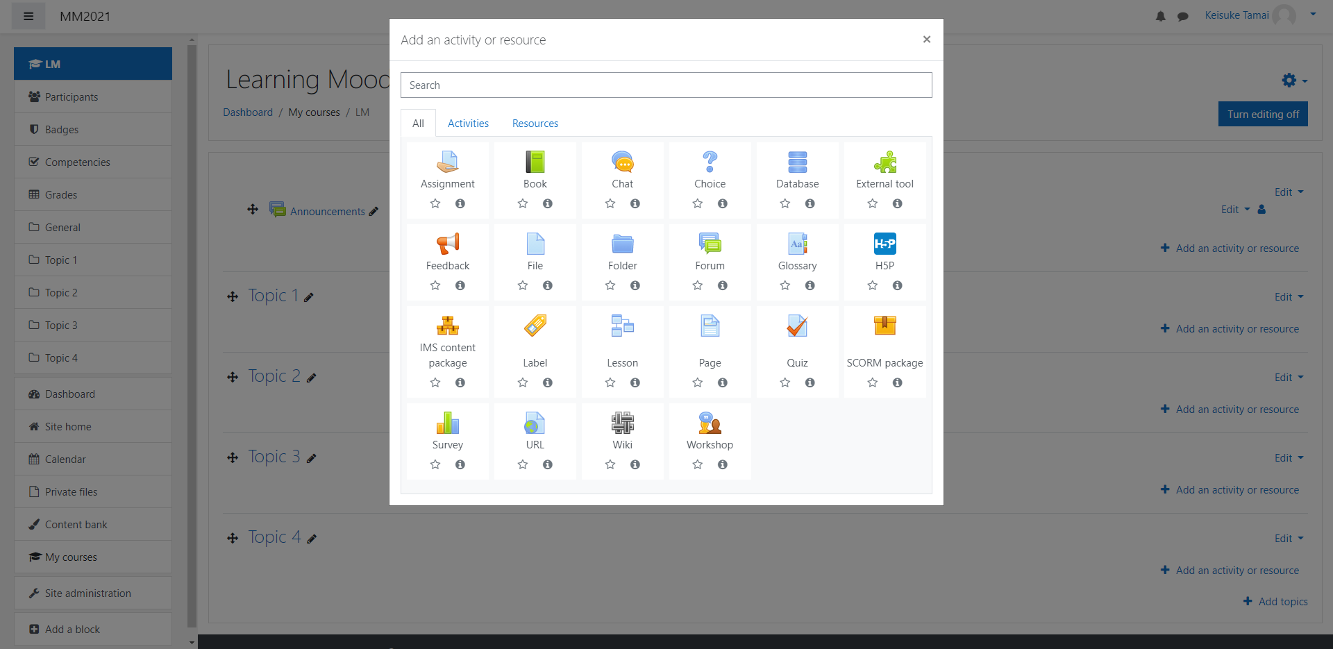Show info about the Survey activity
The height and width of the screenshot is (649, 1333).
tap(460, 464)
